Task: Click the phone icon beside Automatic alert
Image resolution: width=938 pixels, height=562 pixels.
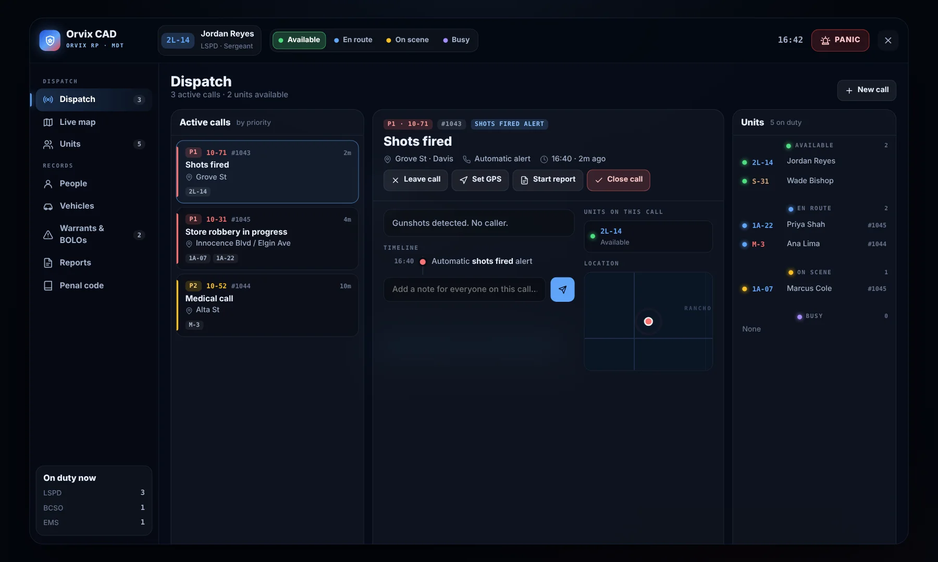Action: point(467,159)
